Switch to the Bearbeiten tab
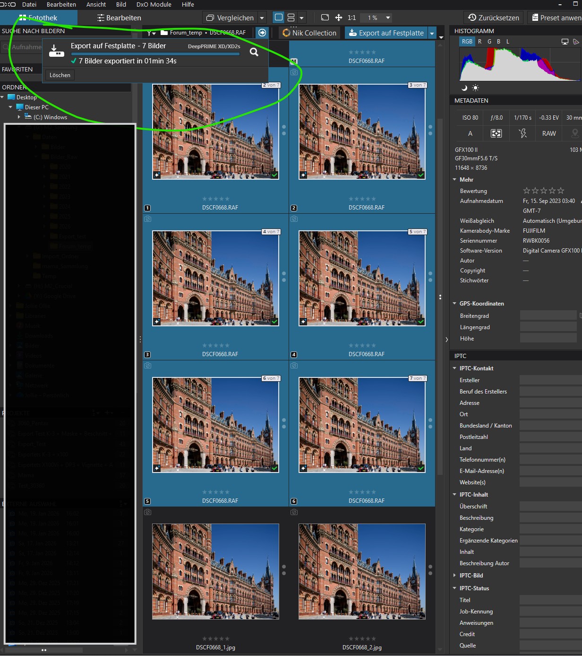 tap(119, 18)
